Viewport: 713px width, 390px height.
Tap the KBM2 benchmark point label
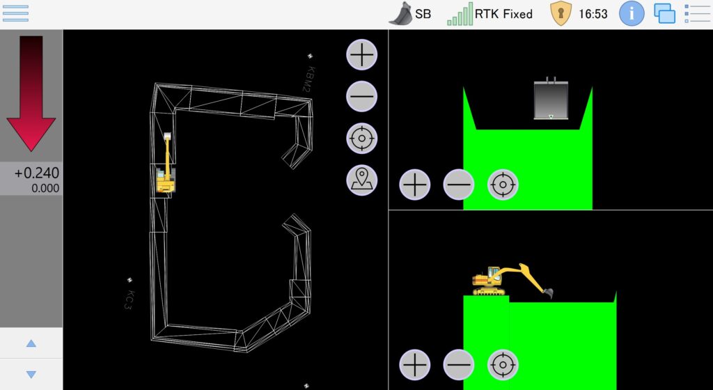(x=308, y=79)
